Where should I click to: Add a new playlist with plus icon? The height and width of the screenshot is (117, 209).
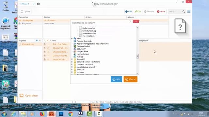[37, 41]
